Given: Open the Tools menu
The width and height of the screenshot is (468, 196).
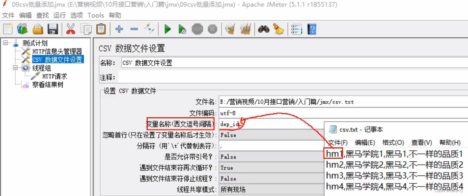Looking at the screenshot, I should coord(96,15).
